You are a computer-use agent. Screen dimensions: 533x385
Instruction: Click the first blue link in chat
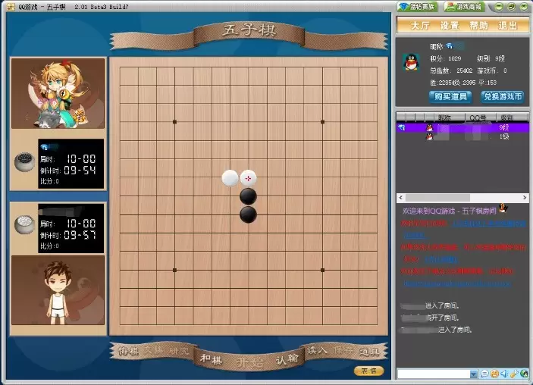click(489, 224)
